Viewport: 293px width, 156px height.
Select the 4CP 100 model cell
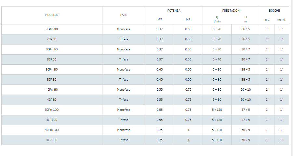click(x=52, y=140)
